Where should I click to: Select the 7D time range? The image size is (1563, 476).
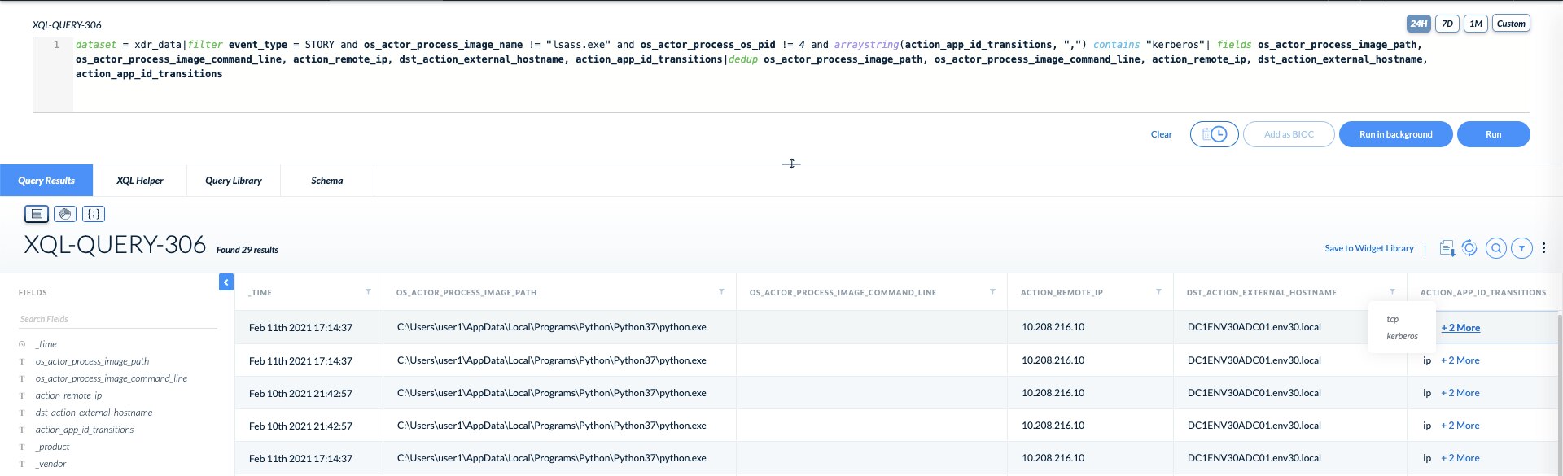(1447, 24)
